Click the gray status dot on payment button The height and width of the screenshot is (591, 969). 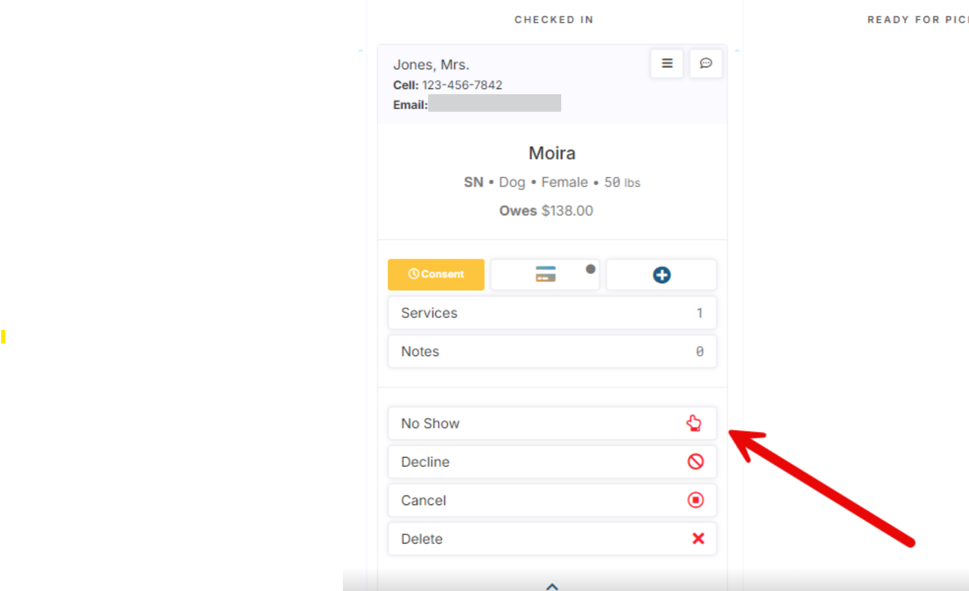tap(590, 269)
